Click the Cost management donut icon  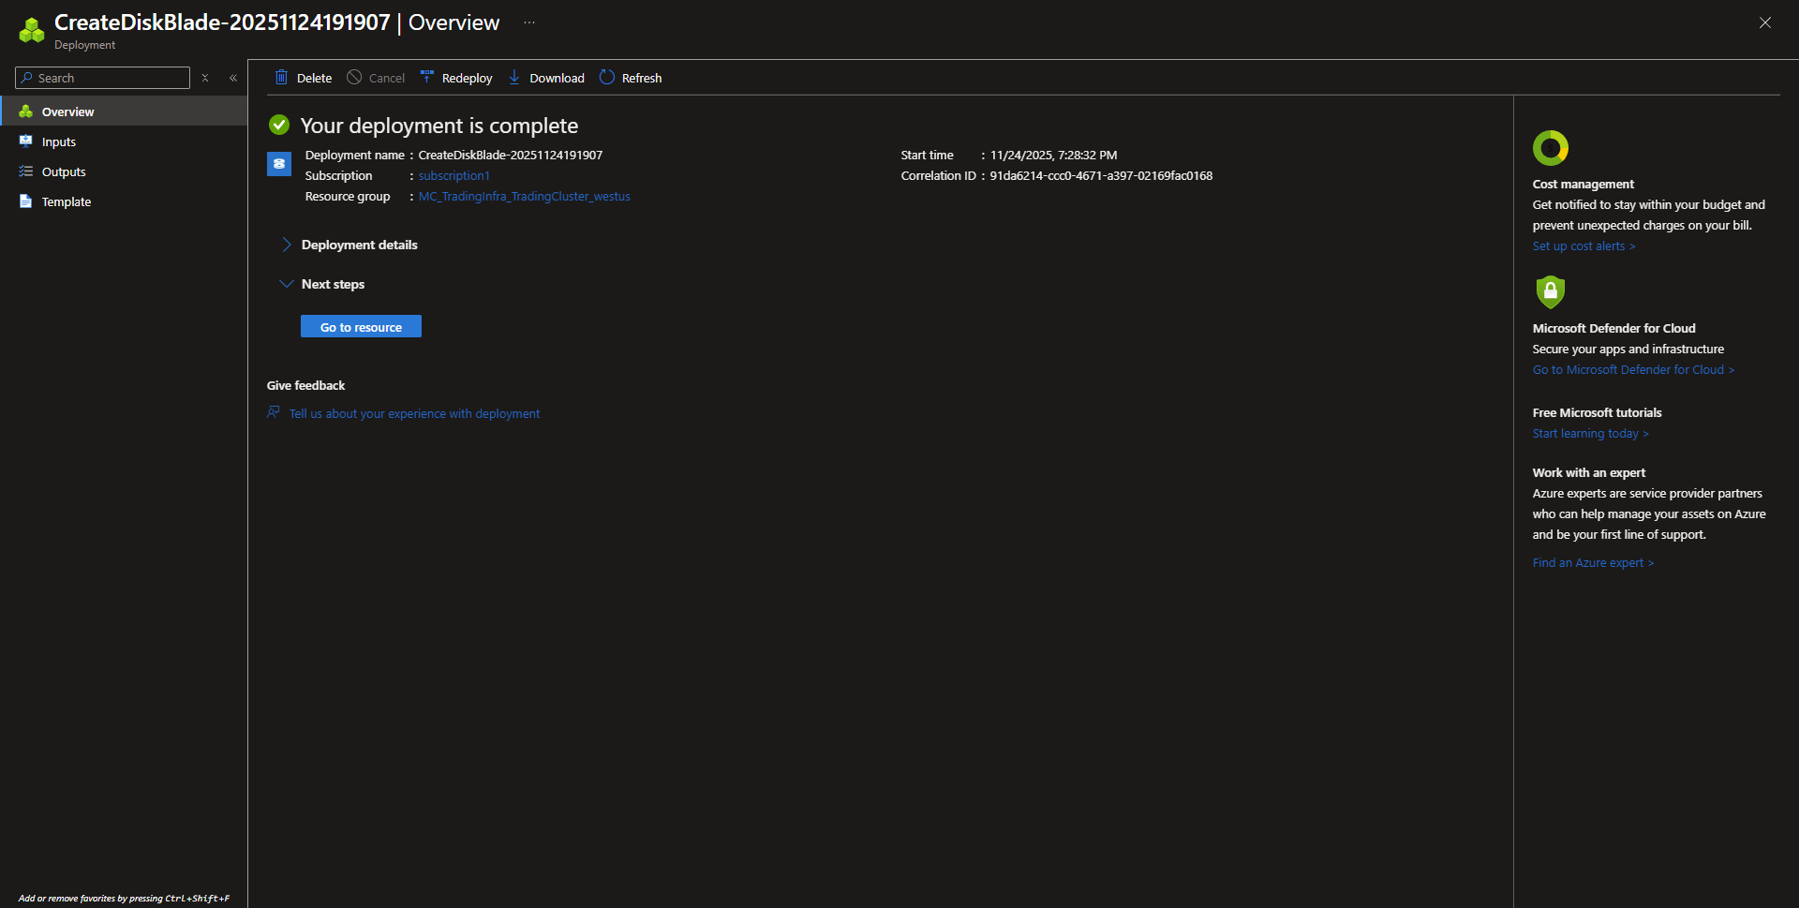click(1550, 148)
